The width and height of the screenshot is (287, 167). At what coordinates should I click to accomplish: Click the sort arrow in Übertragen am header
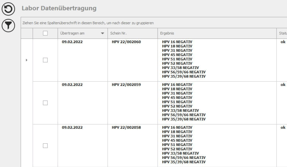pos(102,33)
